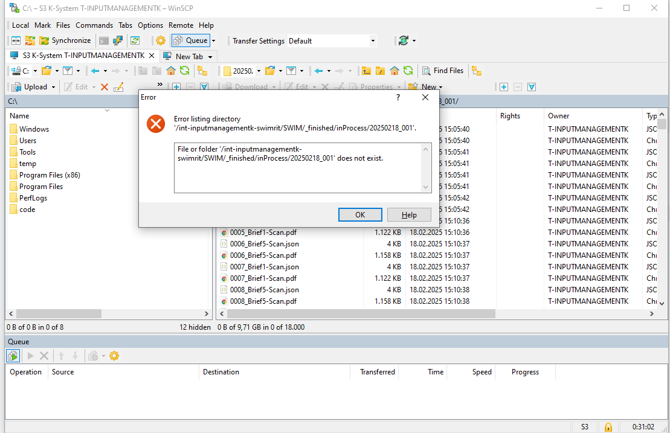Click the Open Terminal console icon
This screenshot has height=433, width=670.
tap(104, 40)
